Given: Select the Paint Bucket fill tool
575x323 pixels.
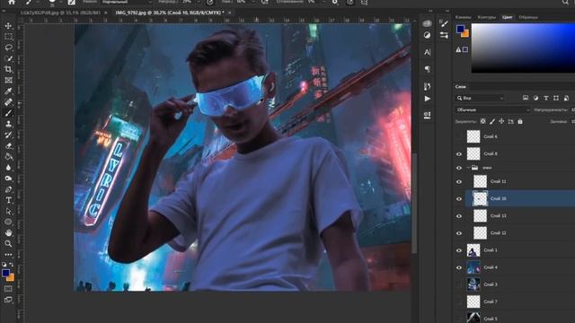Looking at the screenshot, I should point(8,157).
